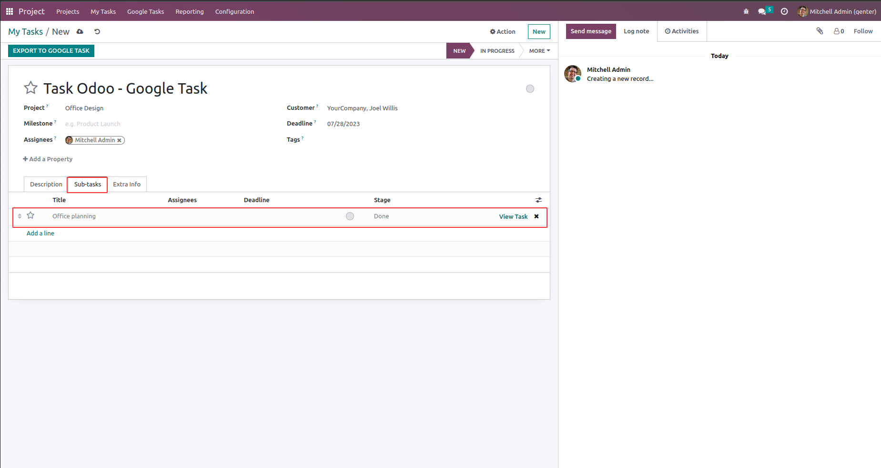The image size is (881, 468).
Task: Show followers count icon
Action: click(839, 31)
